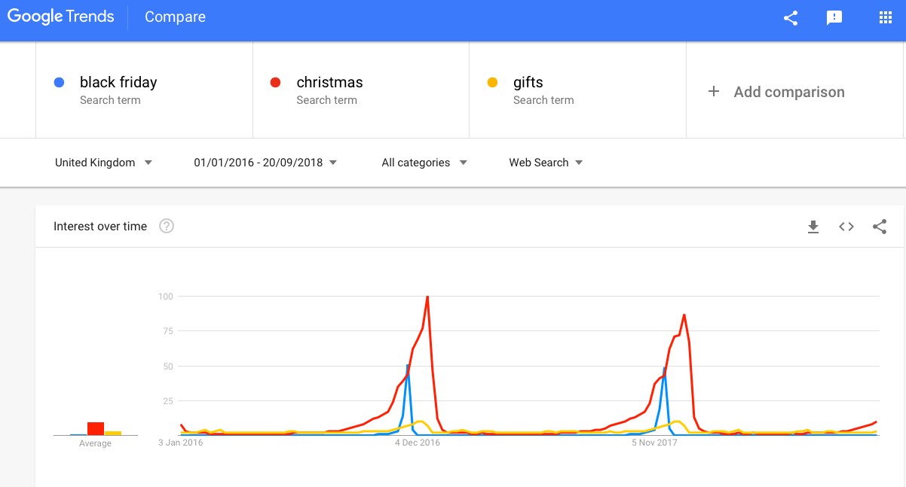Download the Interest over time chart data
The image size is (906, 487).
tap(813, 227)
